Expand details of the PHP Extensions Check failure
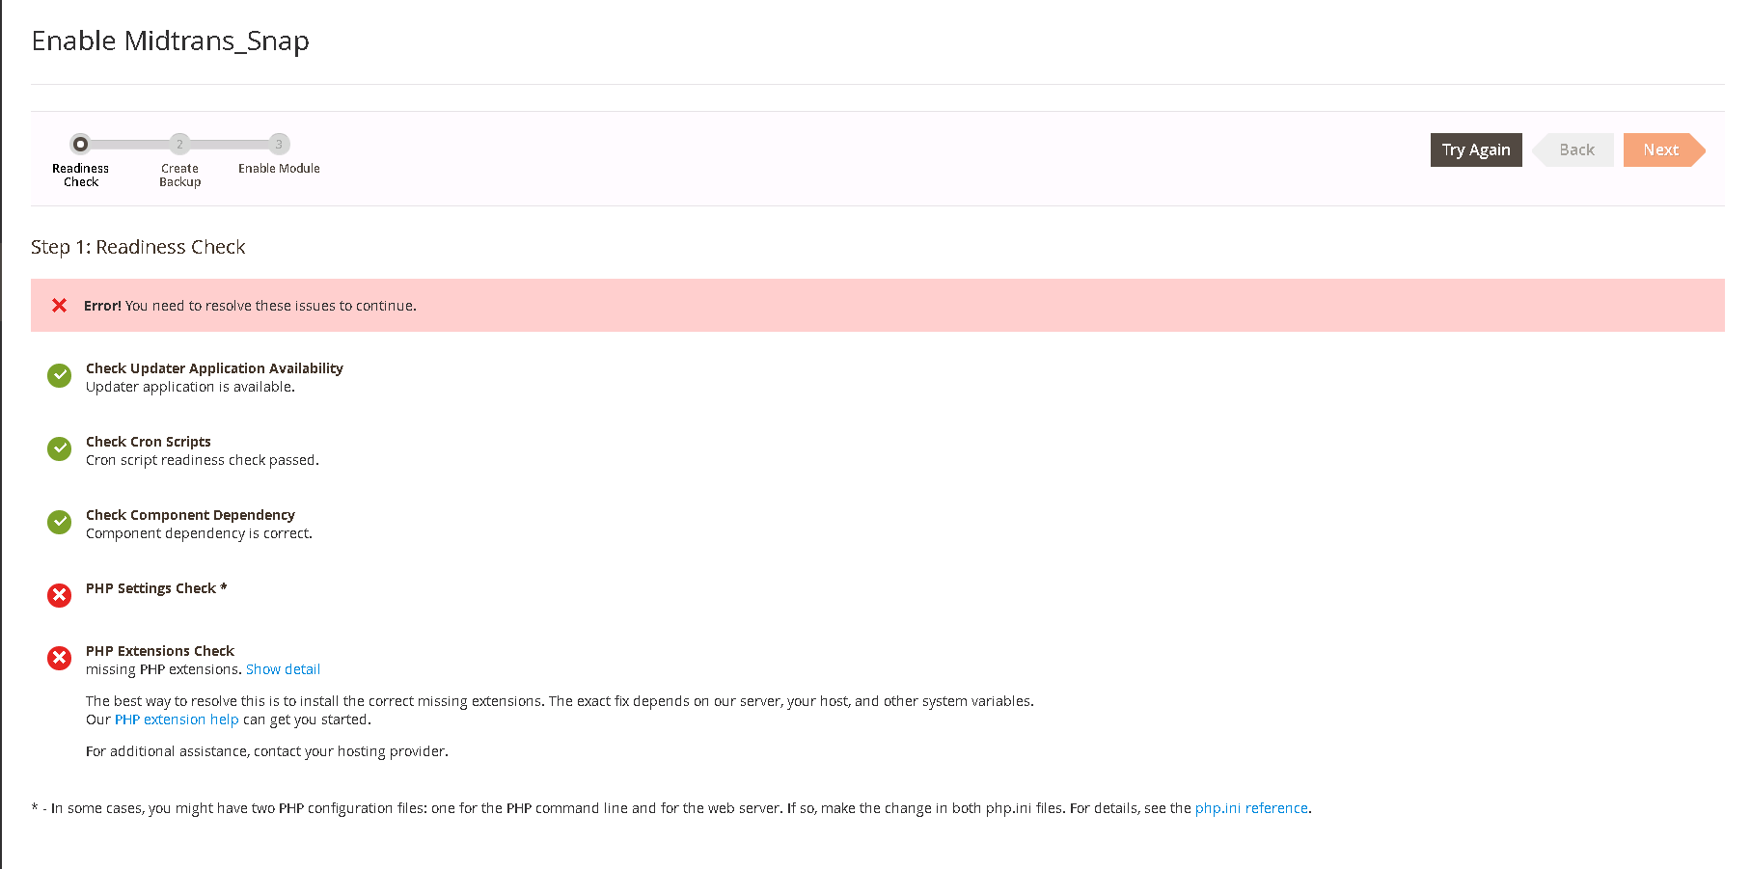 pyautogui.click(x=283, y=668)
